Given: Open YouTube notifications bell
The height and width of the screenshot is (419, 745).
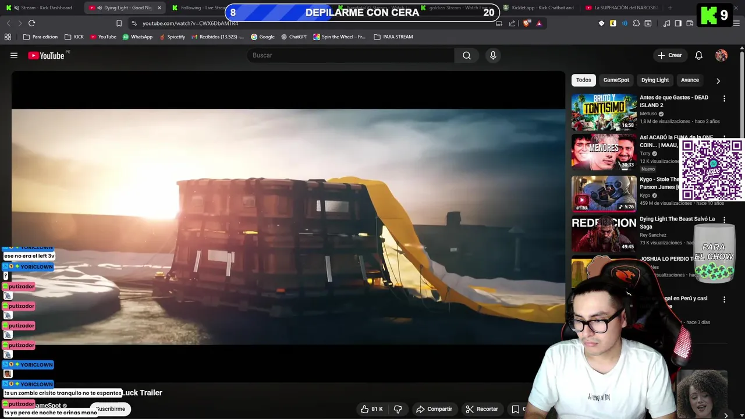Looking at the screenshot, I should tap(698, 55).
